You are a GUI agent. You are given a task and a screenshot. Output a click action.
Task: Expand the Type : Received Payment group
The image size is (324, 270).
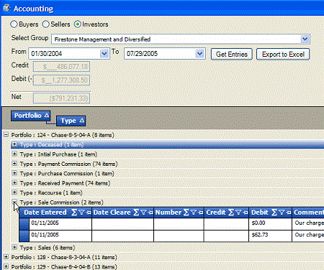pyautogui.click(x=14, y=182)
